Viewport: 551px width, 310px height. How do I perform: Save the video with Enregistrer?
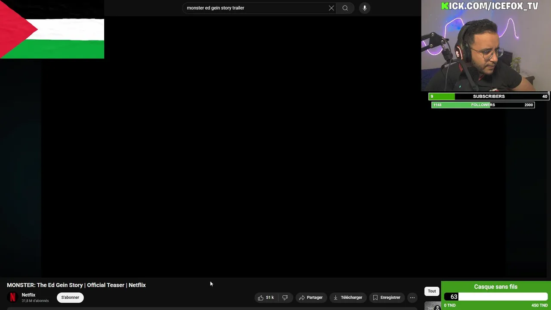pos(387,298)
